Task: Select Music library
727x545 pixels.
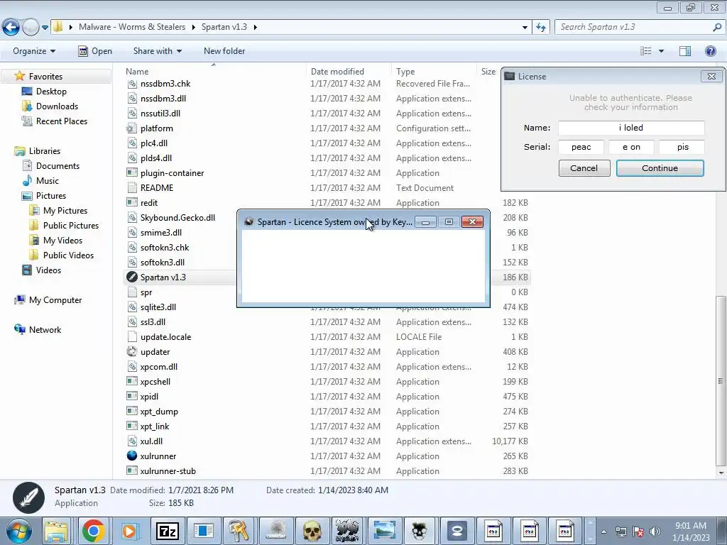Action: point(48,181)
